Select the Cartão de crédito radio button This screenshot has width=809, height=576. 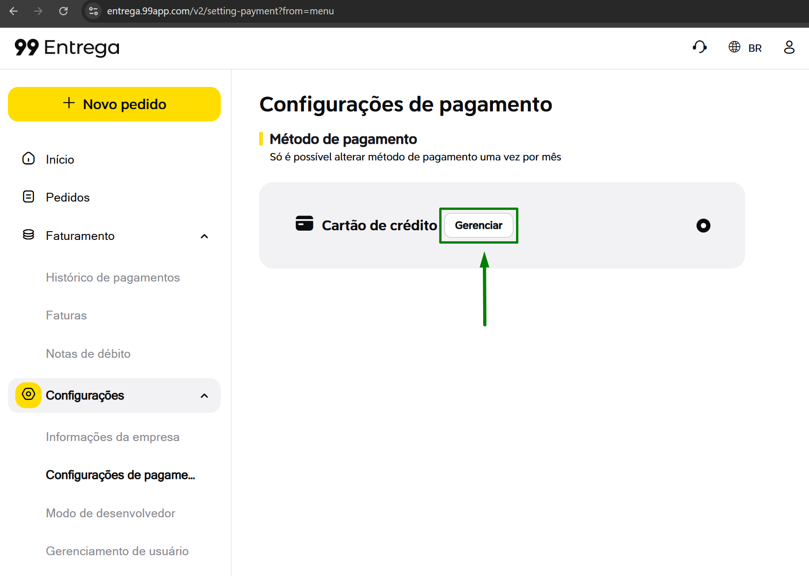click(x=703, y=226)
